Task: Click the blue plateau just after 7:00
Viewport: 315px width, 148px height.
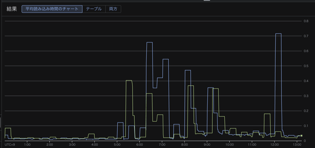Action: point(165,59)
